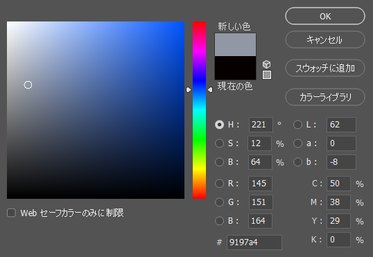Image resolution: width=373 pixels, height=257 pixels.
Task: Click the small gray web-safe color square
Action: point(267,75)
